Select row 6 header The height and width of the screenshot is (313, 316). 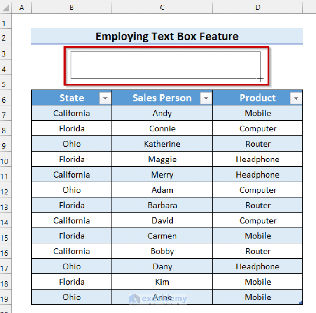tap(5, 98)
